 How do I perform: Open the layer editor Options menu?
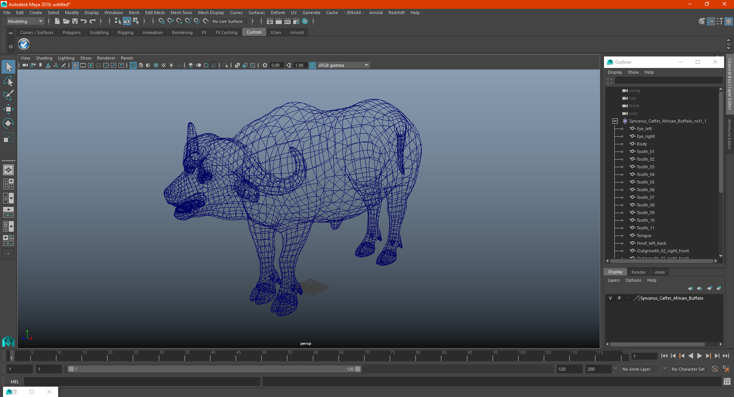(633, 280)
